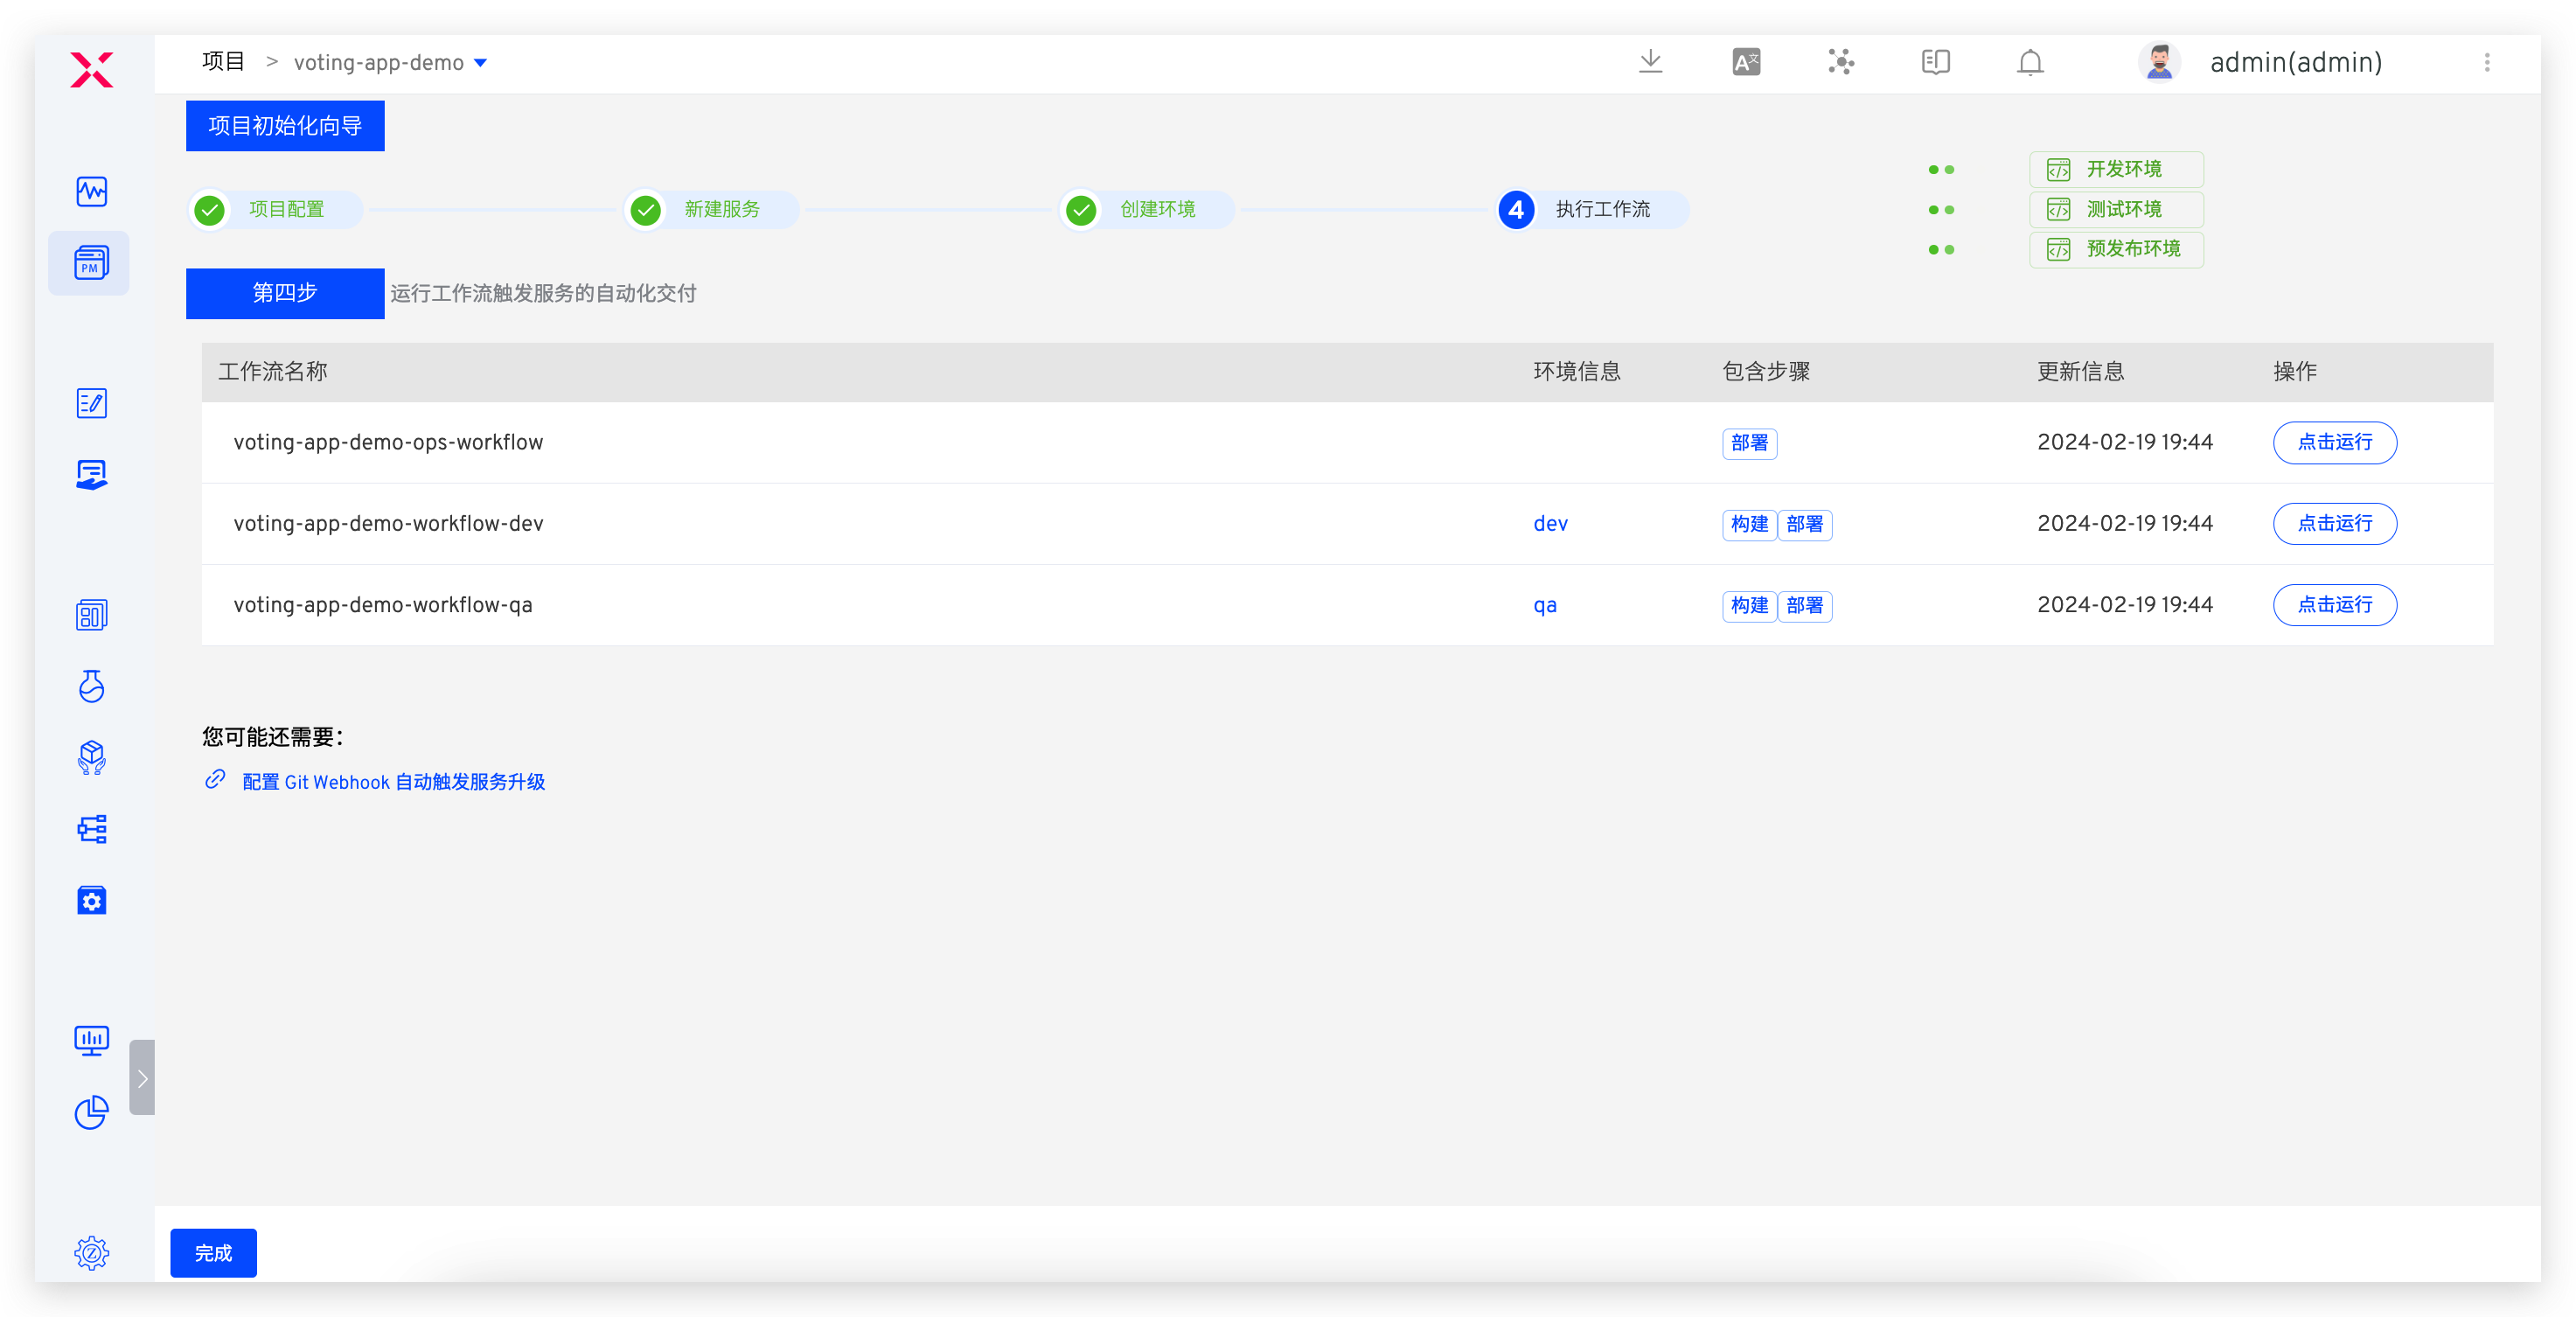Open the three-dot more options menu

pos(2486,62)
